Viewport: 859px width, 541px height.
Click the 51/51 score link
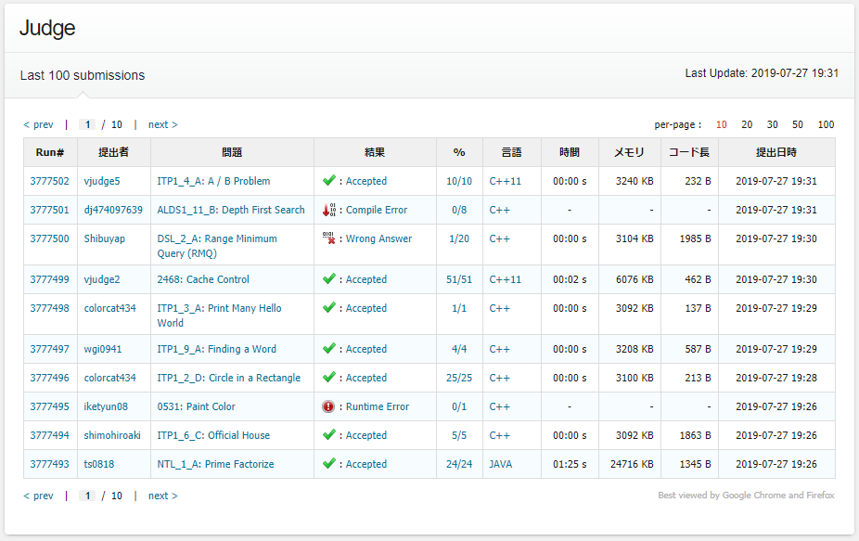(x=459, y=279)
